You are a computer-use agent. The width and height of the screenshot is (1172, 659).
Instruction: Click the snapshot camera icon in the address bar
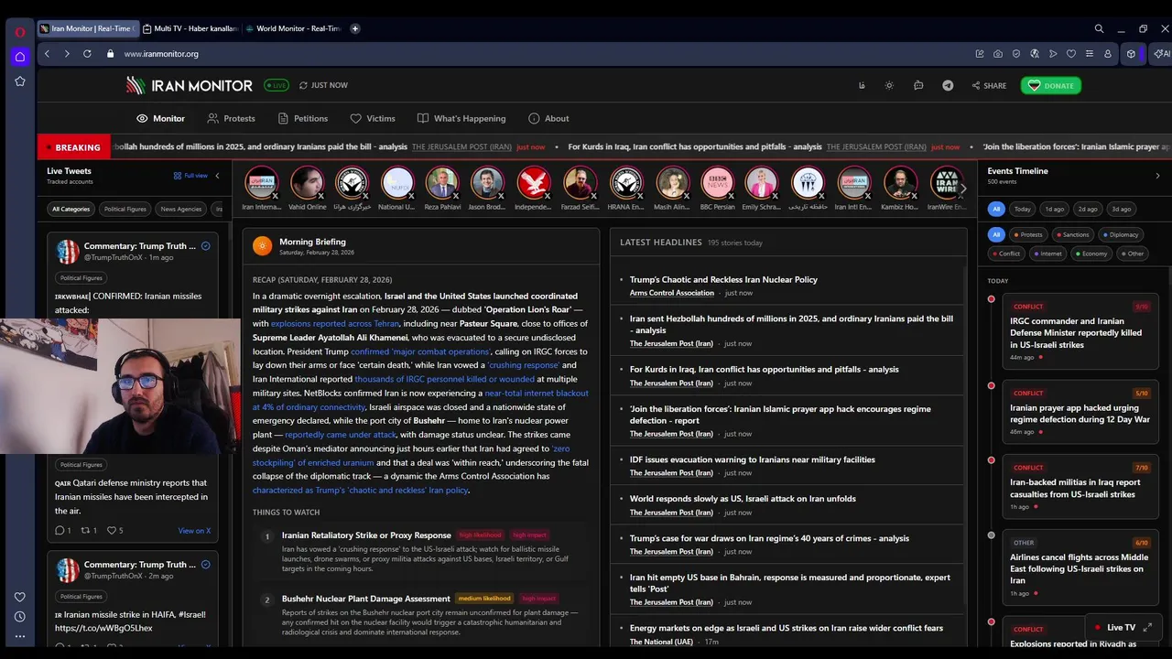(x=998, y=54)
